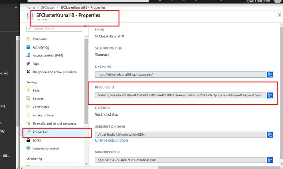Copy the subscription name to clipboard
This screenshot has height=169, width=283.
270,135
